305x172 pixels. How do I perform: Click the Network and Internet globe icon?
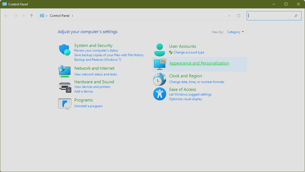pyautogui.click(x=64, y=71)
